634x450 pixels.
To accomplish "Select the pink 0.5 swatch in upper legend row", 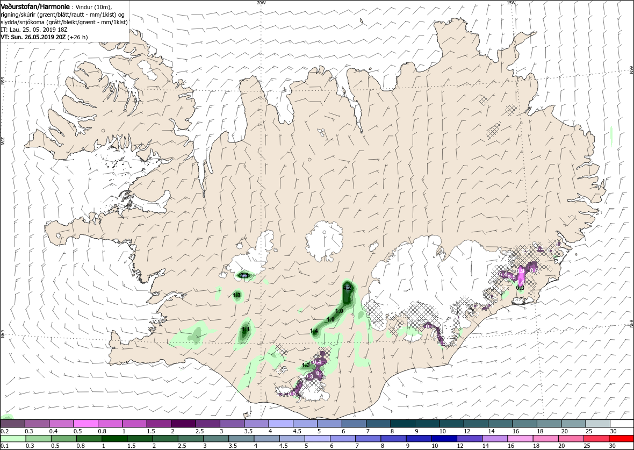I will click(x=86, y=424).
